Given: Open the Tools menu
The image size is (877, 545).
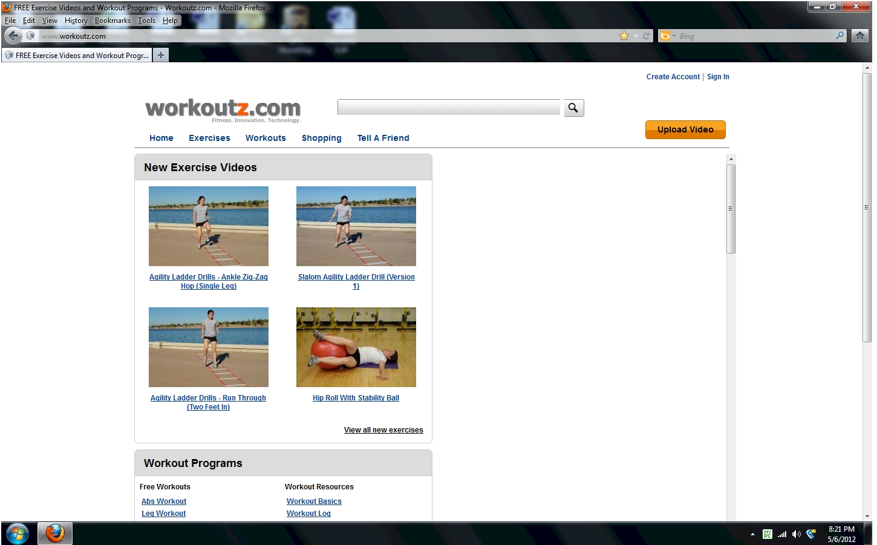Looking at the screenshot, I should click(x=146, y=20).
